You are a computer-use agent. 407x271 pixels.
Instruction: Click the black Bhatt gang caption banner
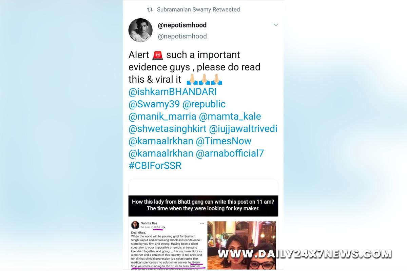203,205
